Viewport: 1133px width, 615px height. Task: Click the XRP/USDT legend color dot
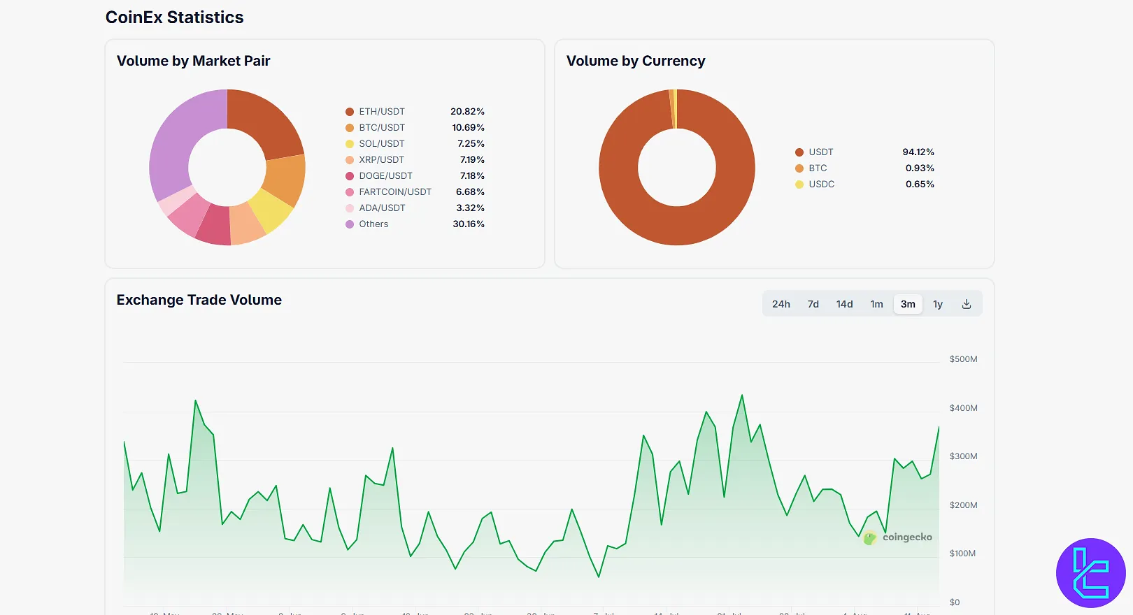coord(350,160)
